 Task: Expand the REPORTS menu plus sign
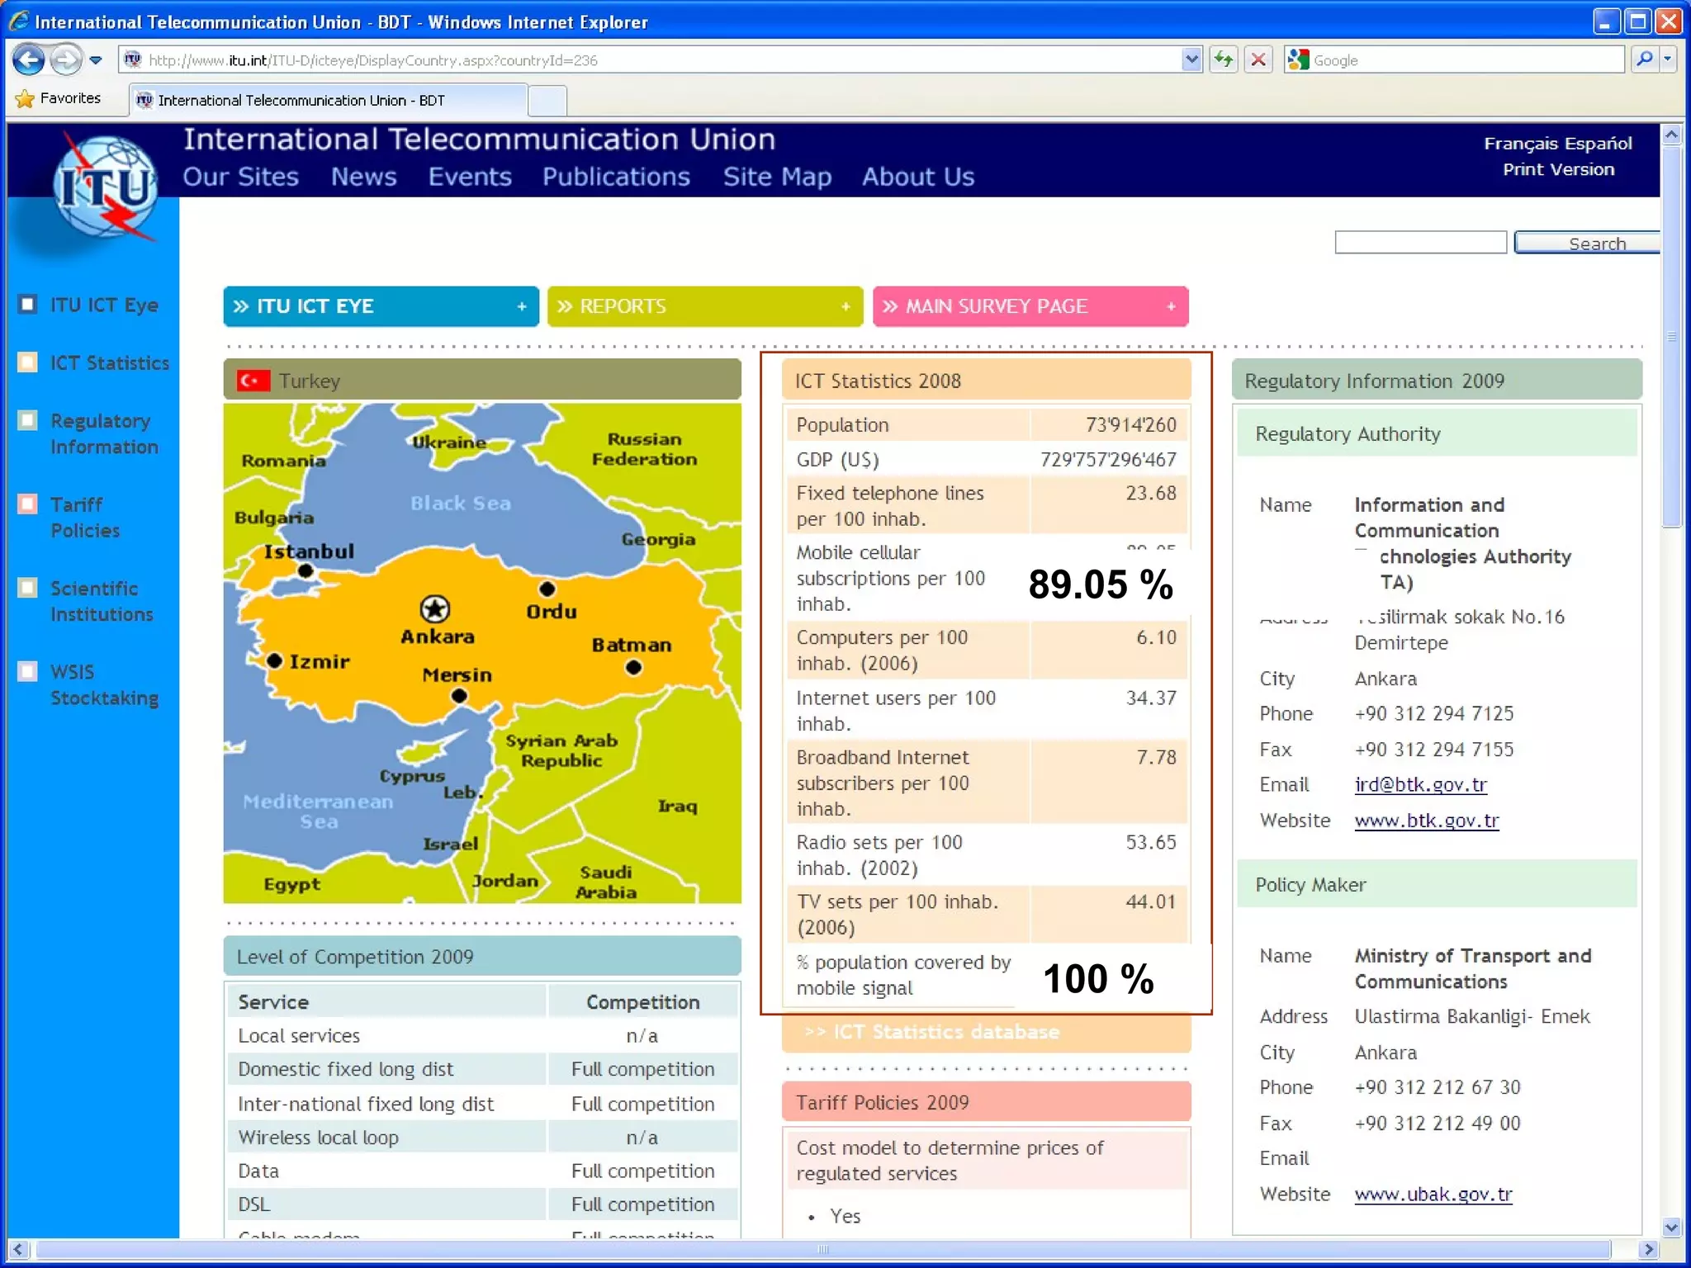click(845, 307)
